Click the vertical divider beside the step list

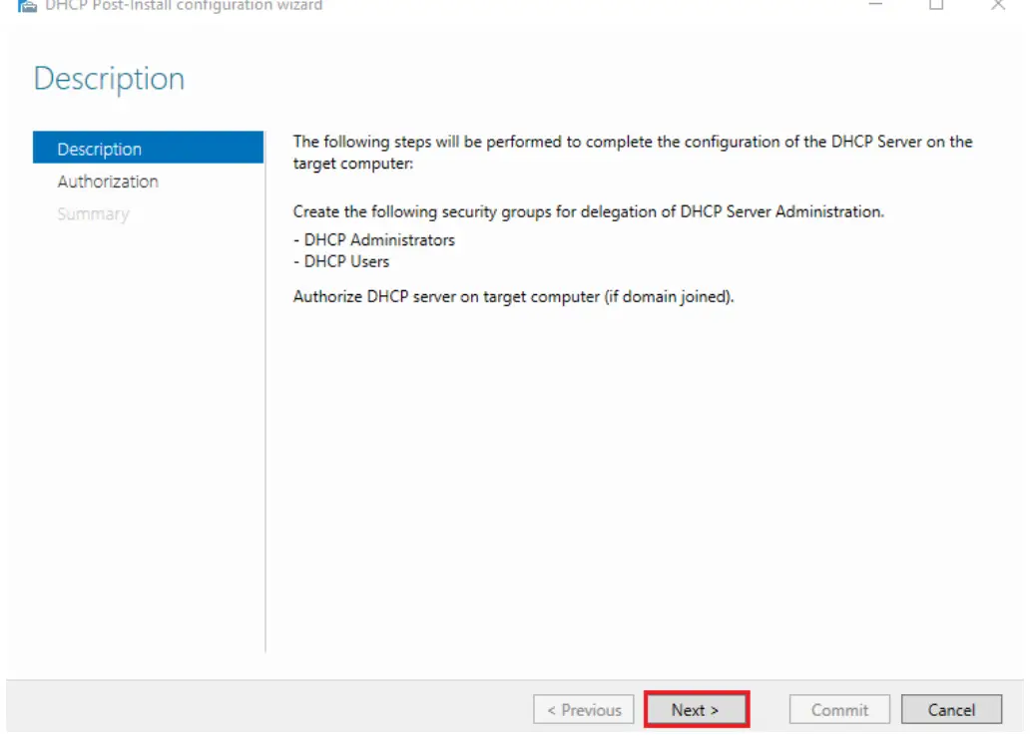(x=265, y=391)
